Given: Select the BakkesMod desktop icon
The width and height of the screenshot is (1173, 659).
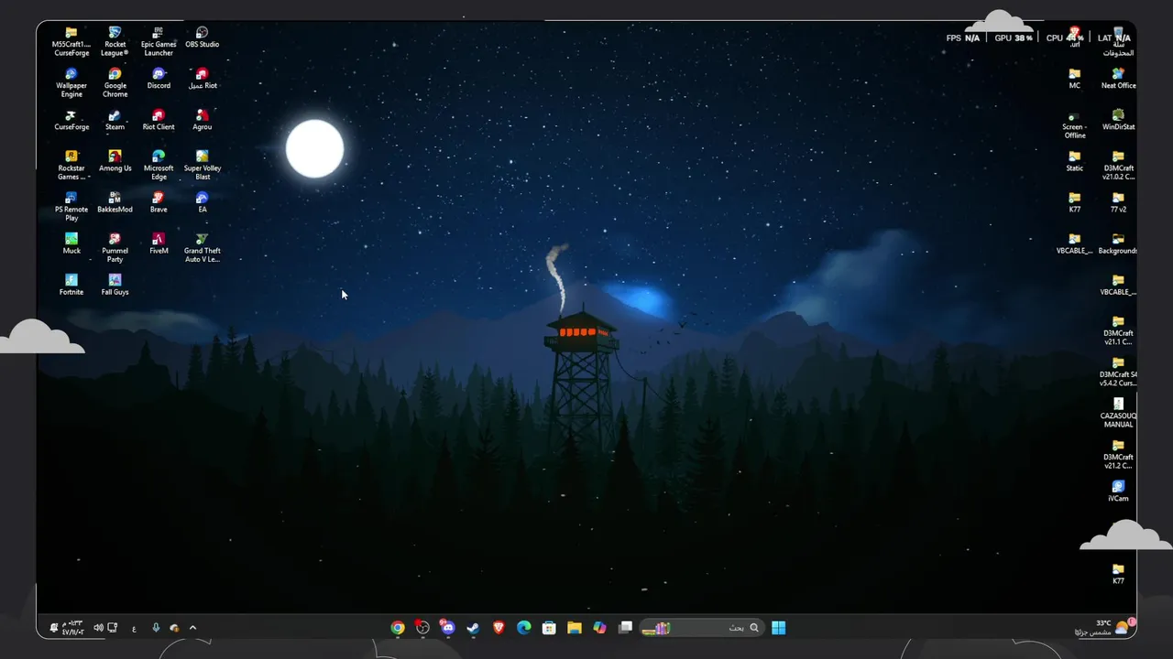Looking at the screenshot, I should tap(115, 202).
